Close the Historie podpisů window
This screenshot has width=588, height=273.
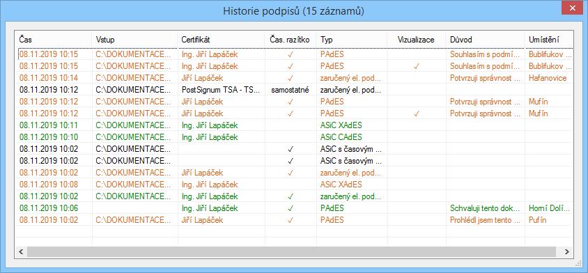[x=572, y=8]
